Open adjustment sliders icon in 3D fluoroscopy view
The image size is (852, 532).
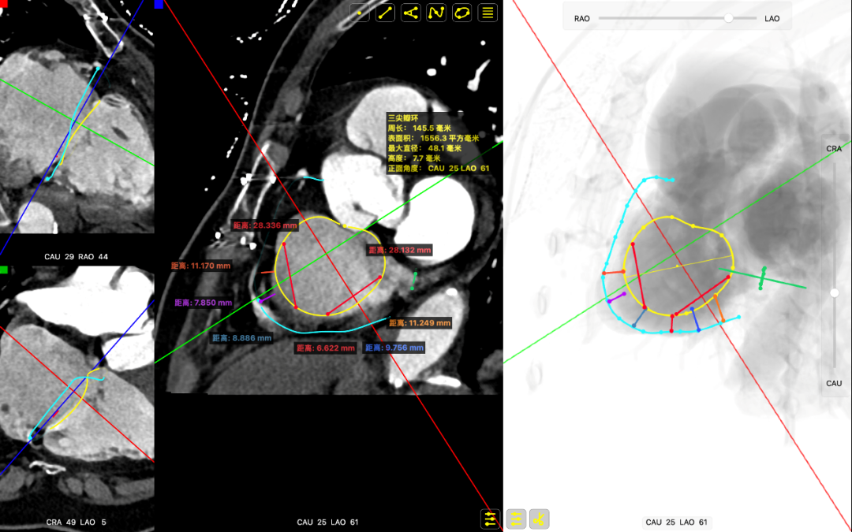point(516,519)
